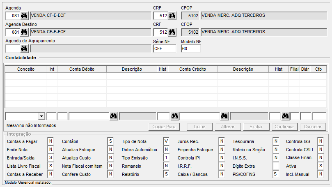Click the Contas a Pagar value box

51,141
